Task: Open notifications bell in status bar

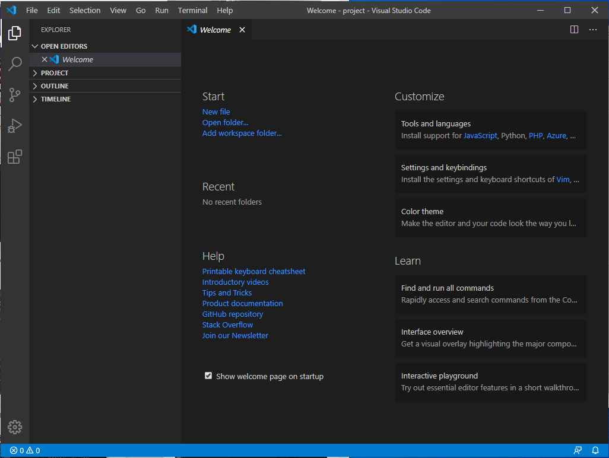Action: (595, 450)
